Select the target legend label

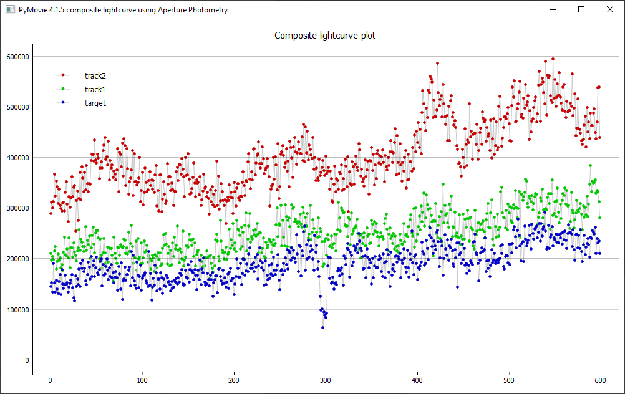[x=95, y=103]
